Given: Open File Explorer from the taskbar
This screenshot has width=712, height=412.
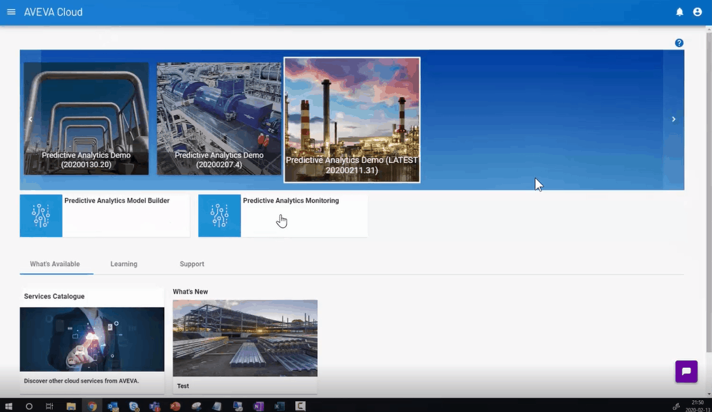Looking at the screenshot, I should [71, 406].
